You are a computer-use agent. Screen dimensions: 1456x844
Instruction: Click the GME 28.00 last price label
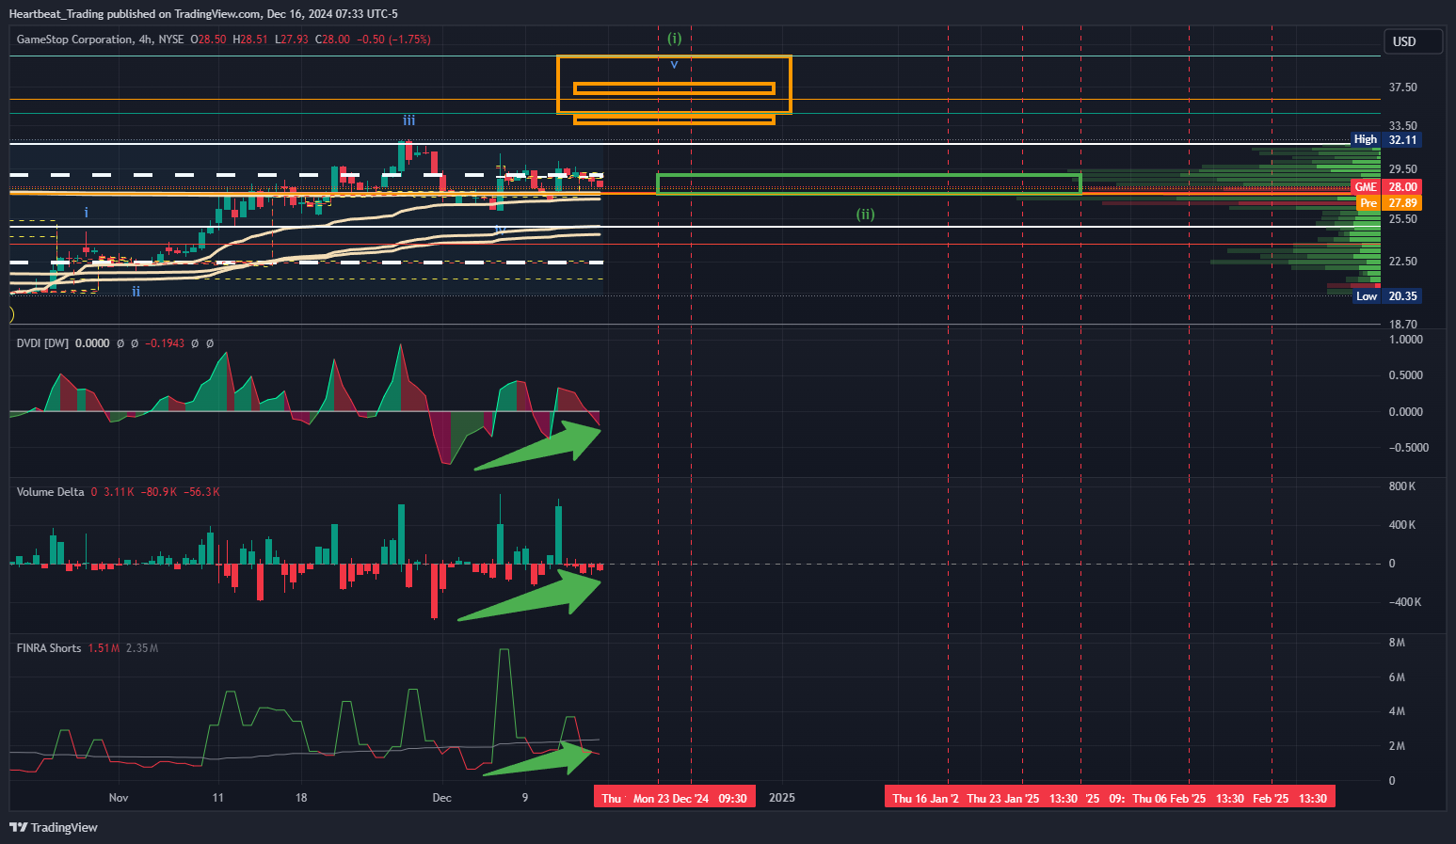point(1385,187)
